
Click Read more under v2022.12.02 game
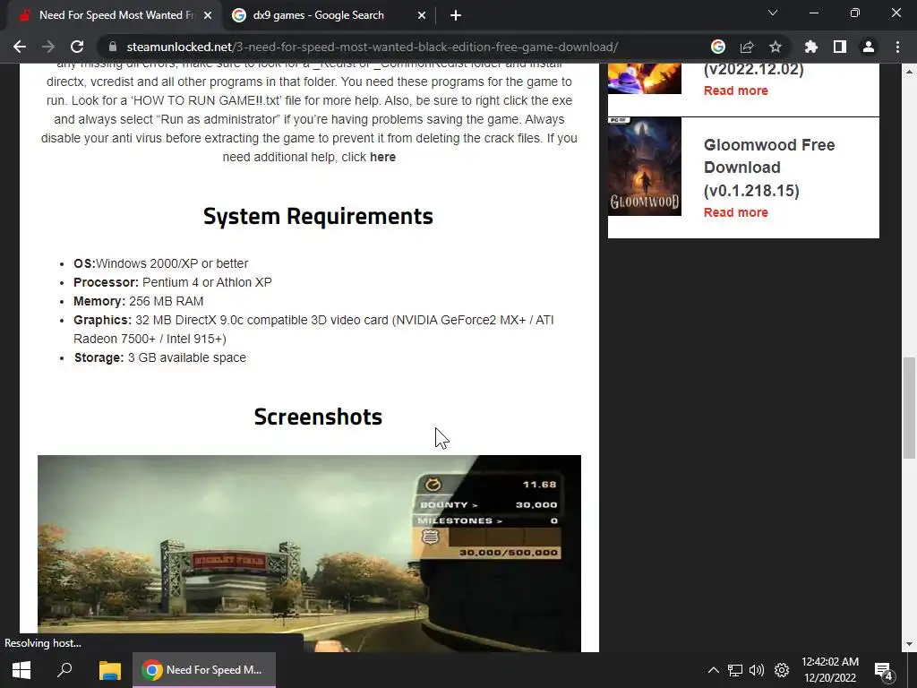[x=736, y=90]
